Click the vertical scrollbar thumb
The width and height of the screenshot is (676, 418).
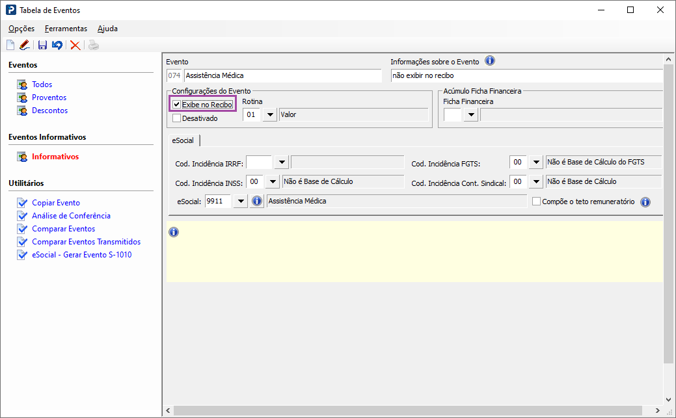pos(668,213)
